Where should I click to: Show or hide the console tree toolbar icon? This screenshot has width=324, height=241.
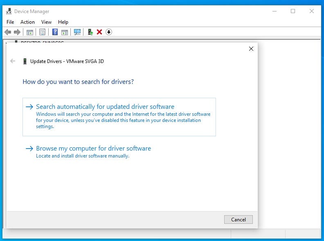(x=30, y=32)
